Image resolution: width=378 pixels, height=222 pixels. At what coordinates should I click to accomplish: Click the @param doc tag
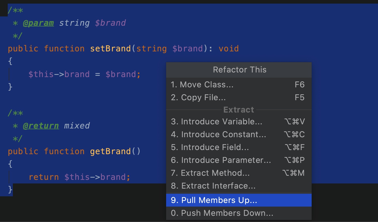[38, 23]
